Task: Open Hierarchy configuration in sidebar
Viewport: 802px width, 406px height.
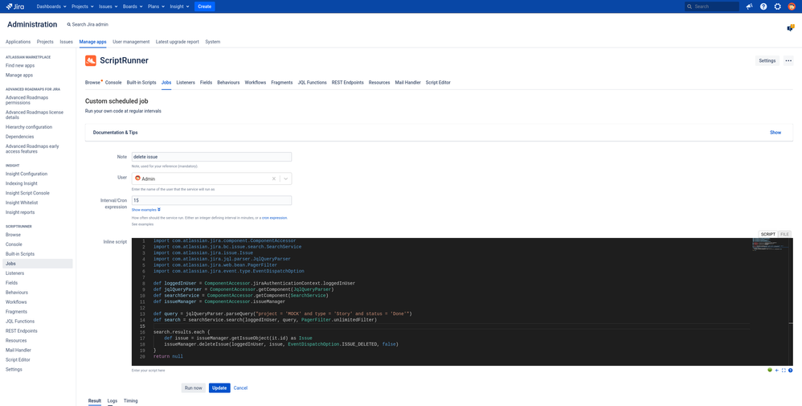Action: pyautogui.click(x=29, y=127)
